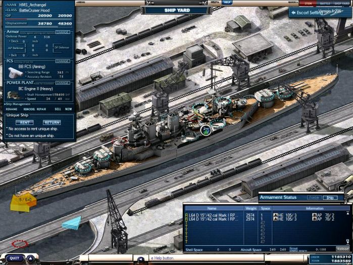Click the yellow arrow marked 5/6+0

coord(23,202)
